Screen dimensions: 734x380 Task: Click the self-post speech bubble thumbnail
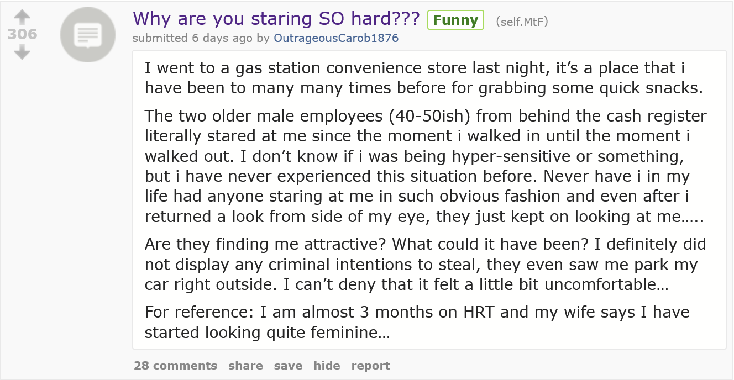pos(87,35)
